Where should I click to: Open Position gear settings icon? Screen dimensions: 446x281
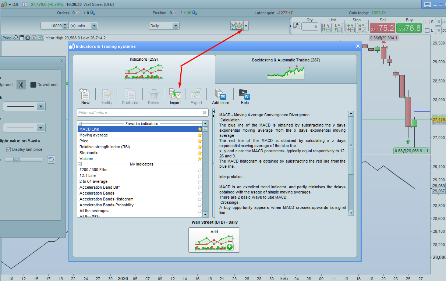(194, 13)
